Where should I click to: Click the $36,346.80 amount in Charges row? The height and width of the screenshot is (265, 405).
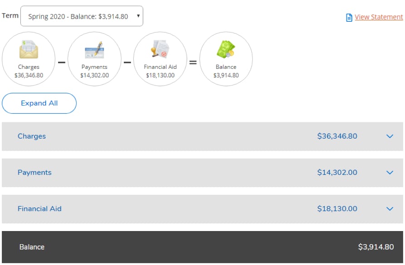click(337, 136)
